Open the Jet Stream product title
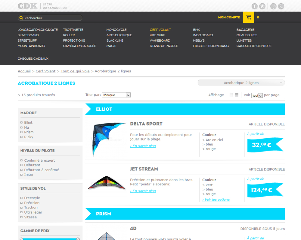This screenshot has height=240, width=301. [144, 169]
